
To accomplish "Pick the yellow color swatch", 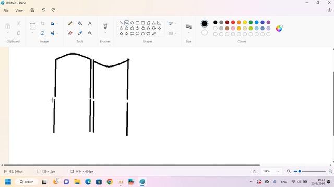I will click(x=245, y=22).
